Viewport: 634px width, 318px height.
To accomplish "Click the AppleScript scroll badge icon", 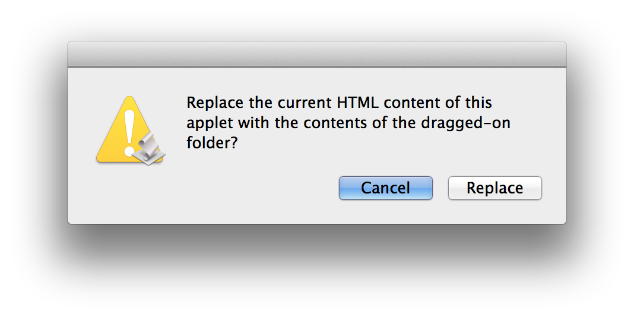I will [x=150, y=149].
